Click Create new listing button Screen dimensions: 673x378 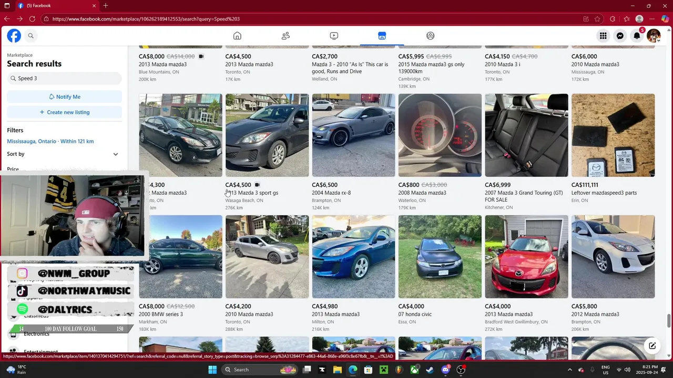tap(64, 112)
